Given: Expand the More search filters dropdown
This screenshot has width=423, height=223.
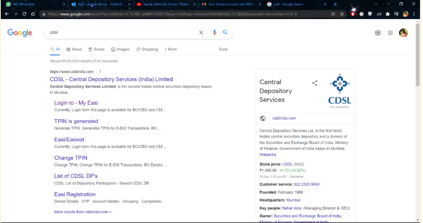Looking at the screenshot, I should (171, 49).
